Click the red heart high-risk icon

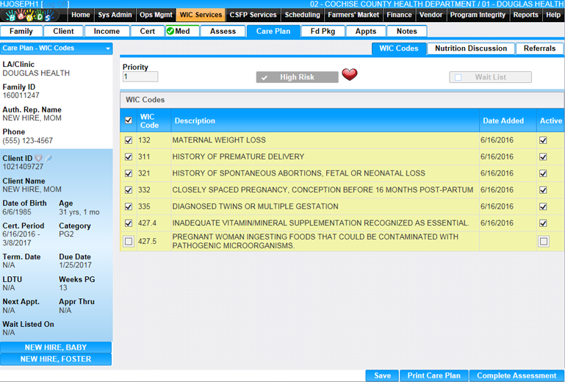coord(350,75)
